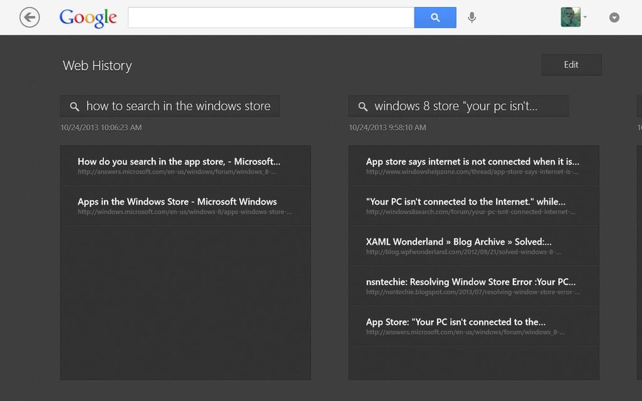Open 'how to search in the windows store' query

[x=170, y=107]
